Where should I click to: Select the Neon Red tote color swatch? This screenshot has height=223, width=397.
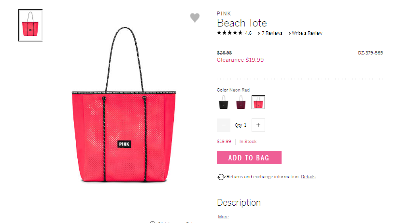[x=258, y=102]
